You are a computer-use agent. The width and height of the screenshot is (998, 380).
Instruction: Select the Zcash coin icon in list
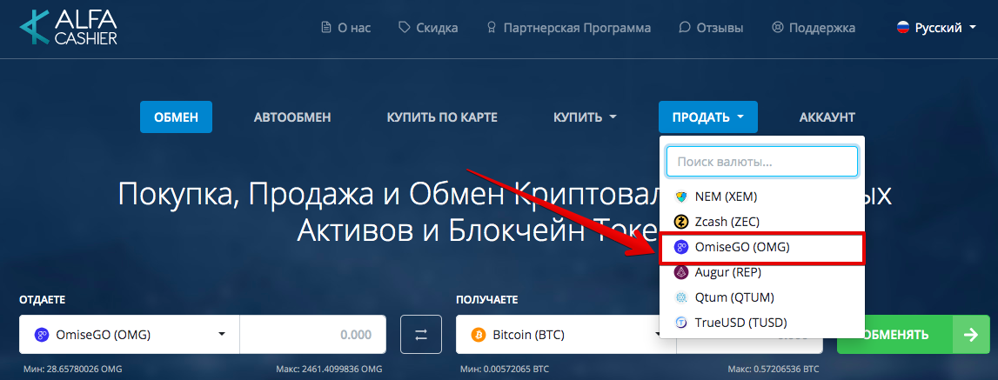(681, 222)
